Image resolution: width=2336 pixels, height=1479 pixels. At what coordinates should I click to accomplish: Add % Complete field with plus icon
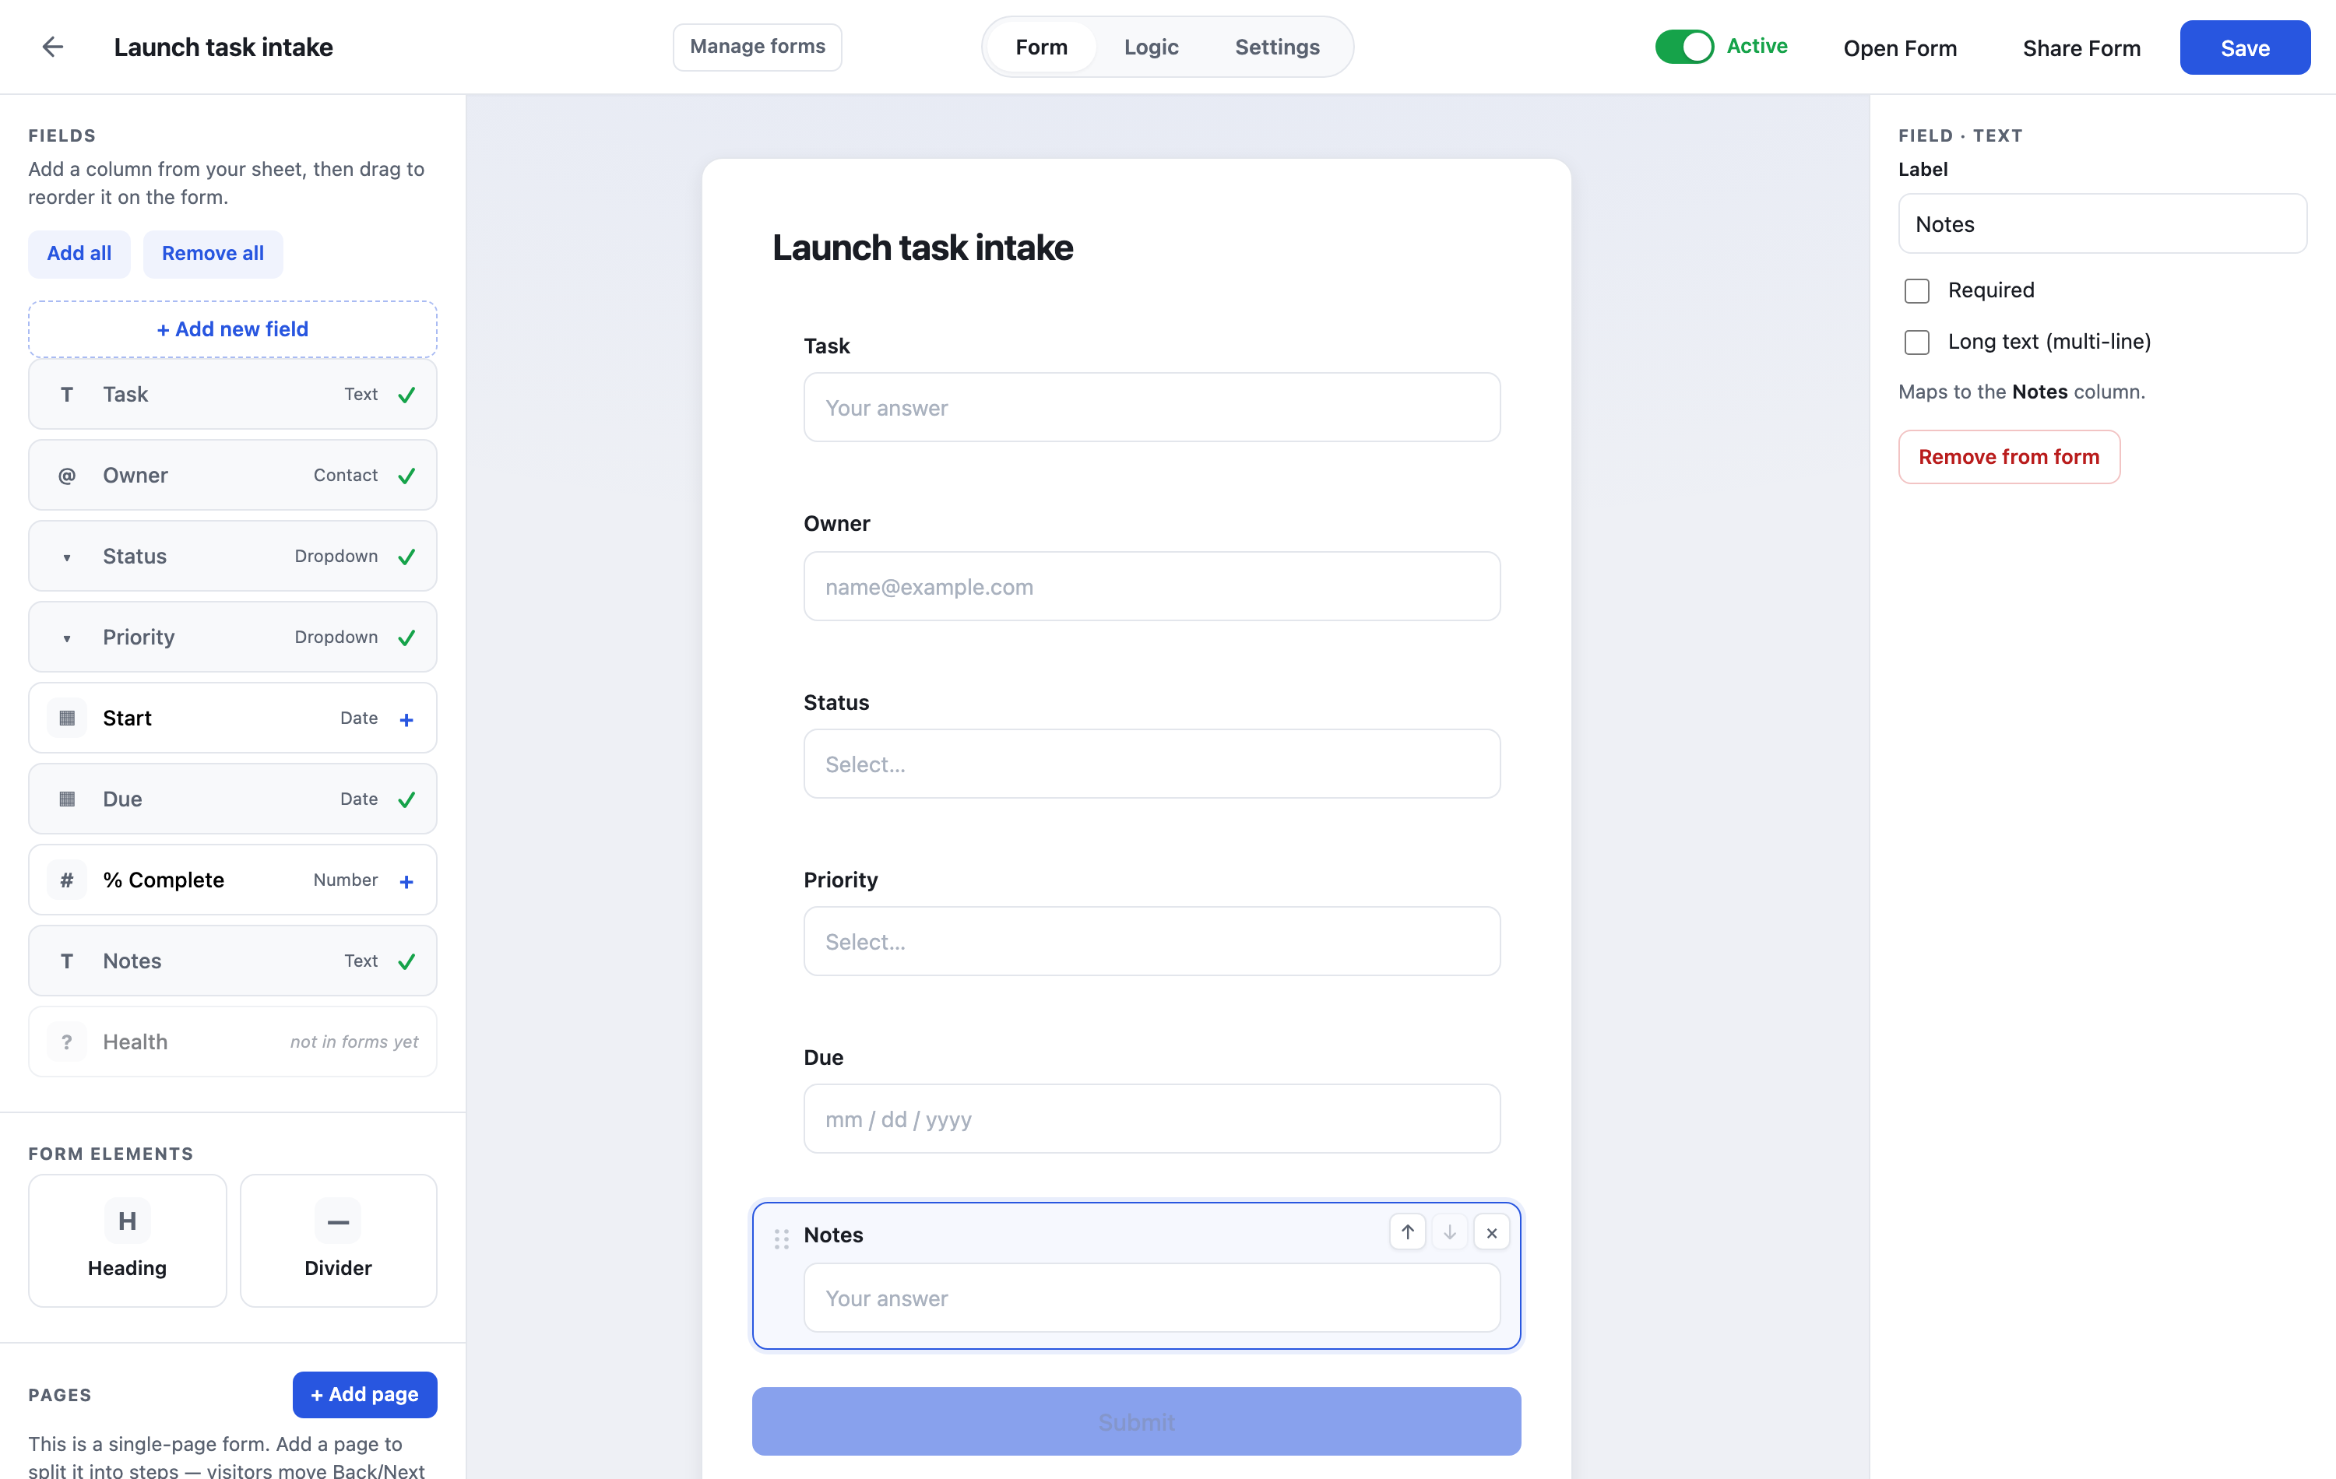click(406, 880)
